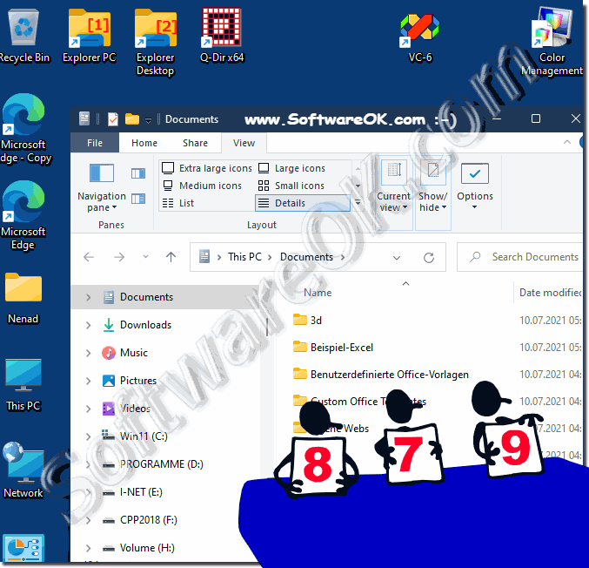
Task: Expand the CPP2018 (F:) drive node
Action: (88, 520)
